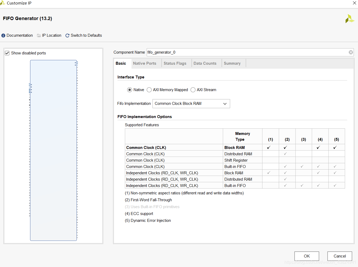Click the (5) column header
Image resolution: width=358 pixels, height=267 pixels.
point(337,137)
